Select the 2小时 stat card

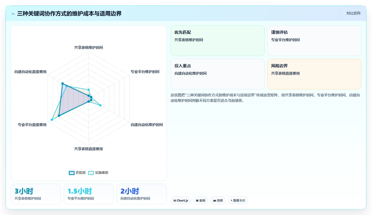click(x=141, y=194)
